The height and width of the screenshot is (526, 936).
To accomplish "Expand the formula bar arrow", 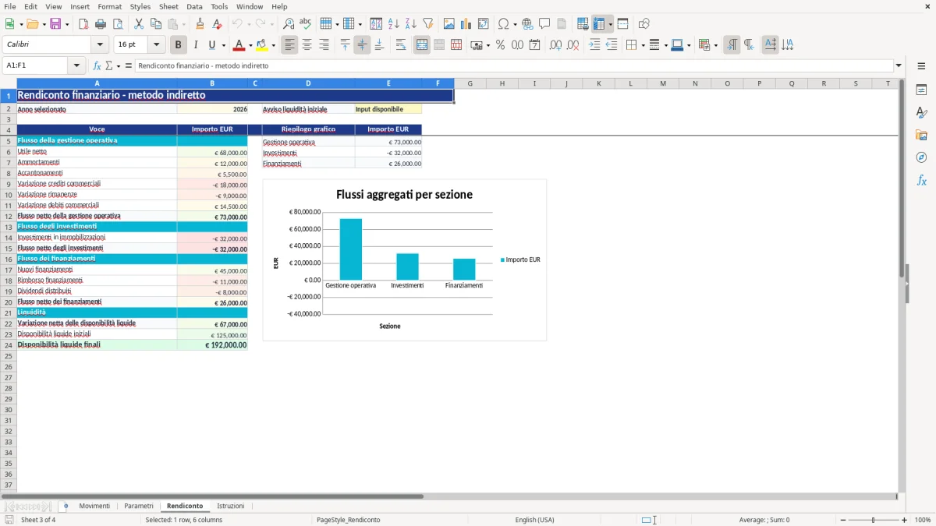I will tap(899, 65).
